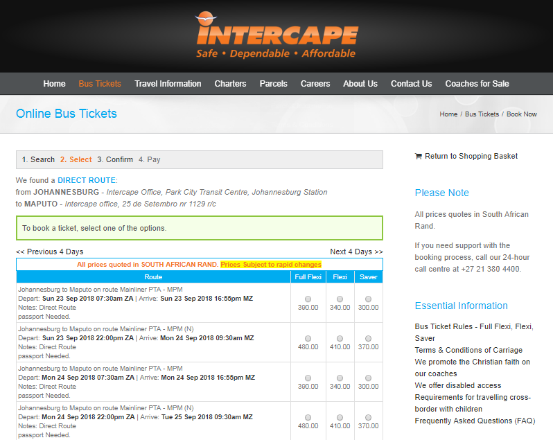Open Frequently Asked Questions (FAQ) link

(x=475, y=421)
